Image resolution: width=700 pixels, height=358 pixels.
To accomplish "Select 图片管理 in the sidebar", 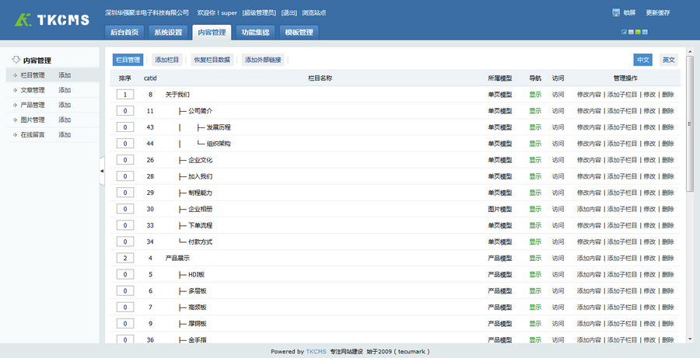I will 33,120.
